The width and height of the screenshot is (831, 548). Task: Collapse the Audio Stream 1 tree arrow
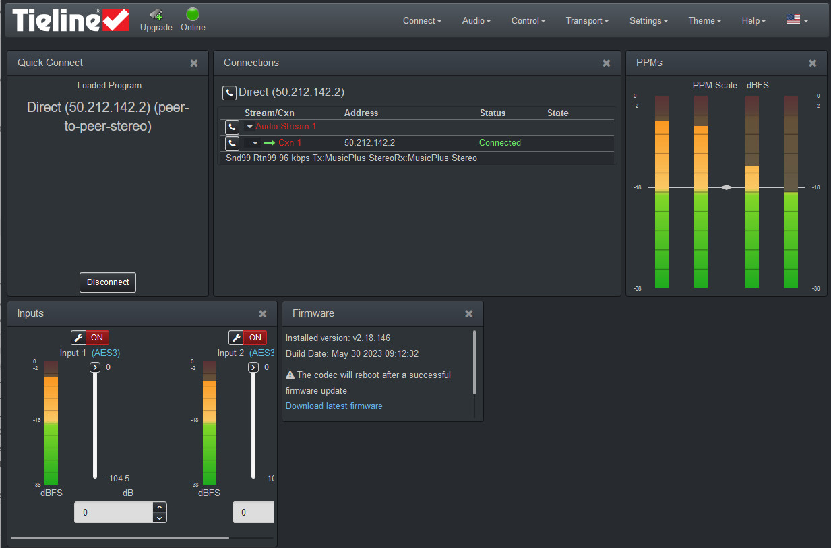pos(249,127)
